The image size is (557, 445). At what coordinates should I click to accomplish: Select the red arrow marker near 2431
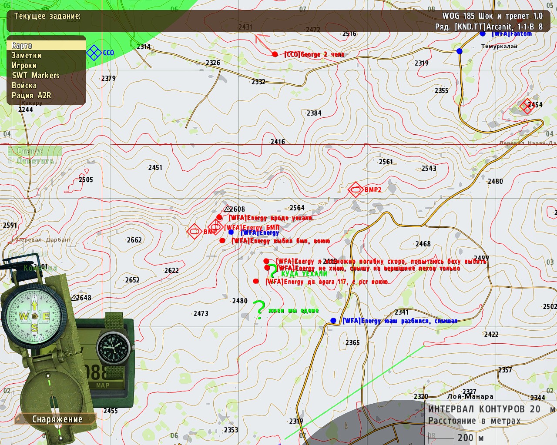coord(262,41)
